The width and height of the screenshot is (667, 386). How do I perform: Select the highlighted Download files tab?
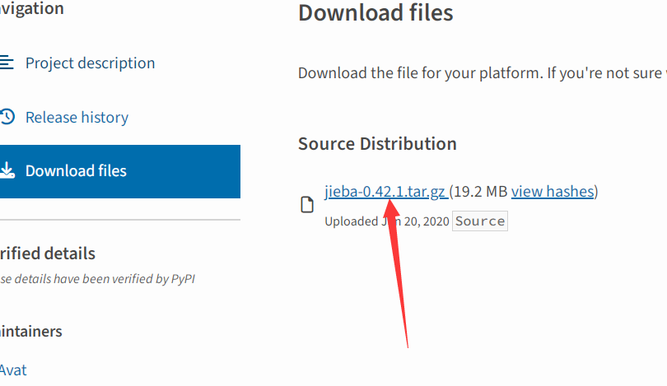click(120, 171)
